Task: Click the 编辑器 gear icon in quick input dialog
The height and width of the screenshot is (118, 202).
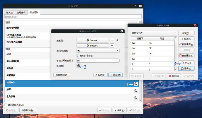Action: tap(79, 66)
